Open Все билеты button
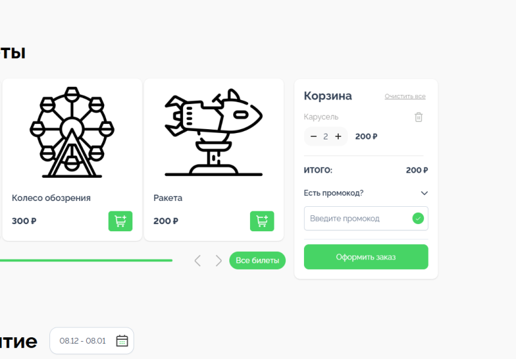The image size is (516, 359). (x=257, y=260)
